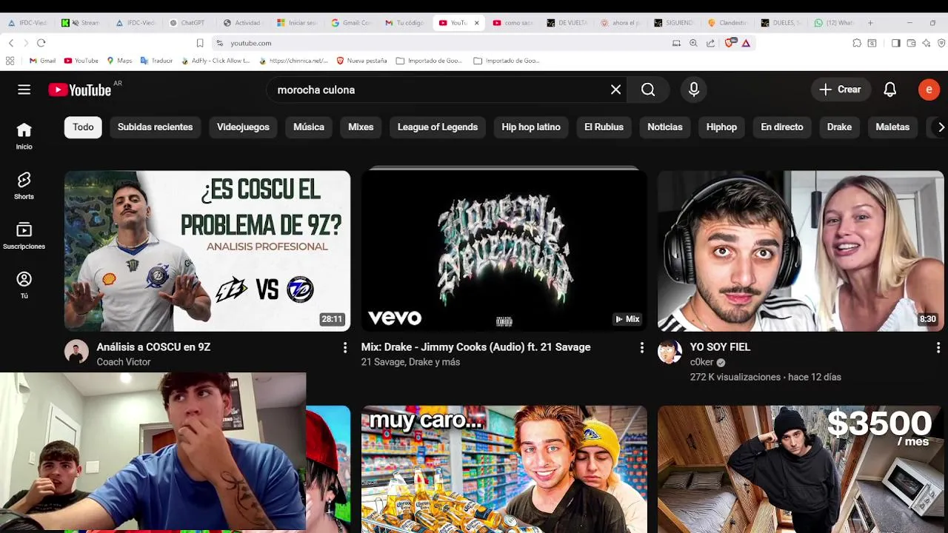Open the Crear upload menu
The height and width of the screenshot is (533, 948).
(841, 90)
